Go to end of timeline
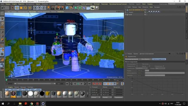The width and height of the screenshot is (188, 106). [x=89, y=84]
